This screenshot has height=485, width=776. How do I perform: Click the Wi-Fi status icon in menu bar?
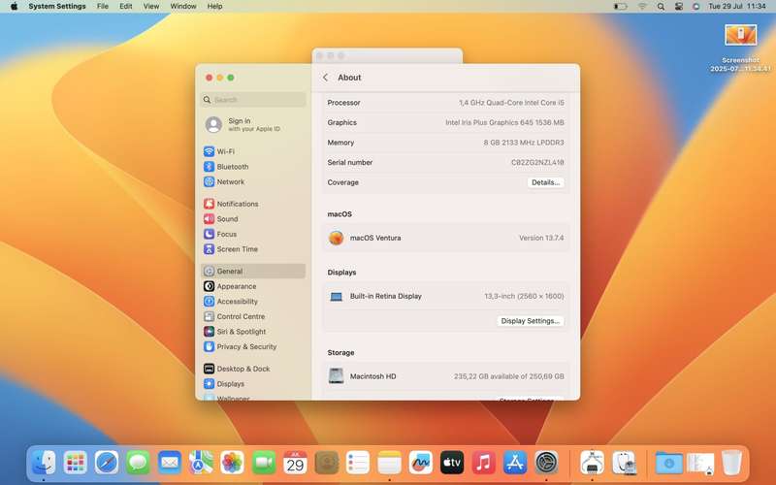(642, 7)
